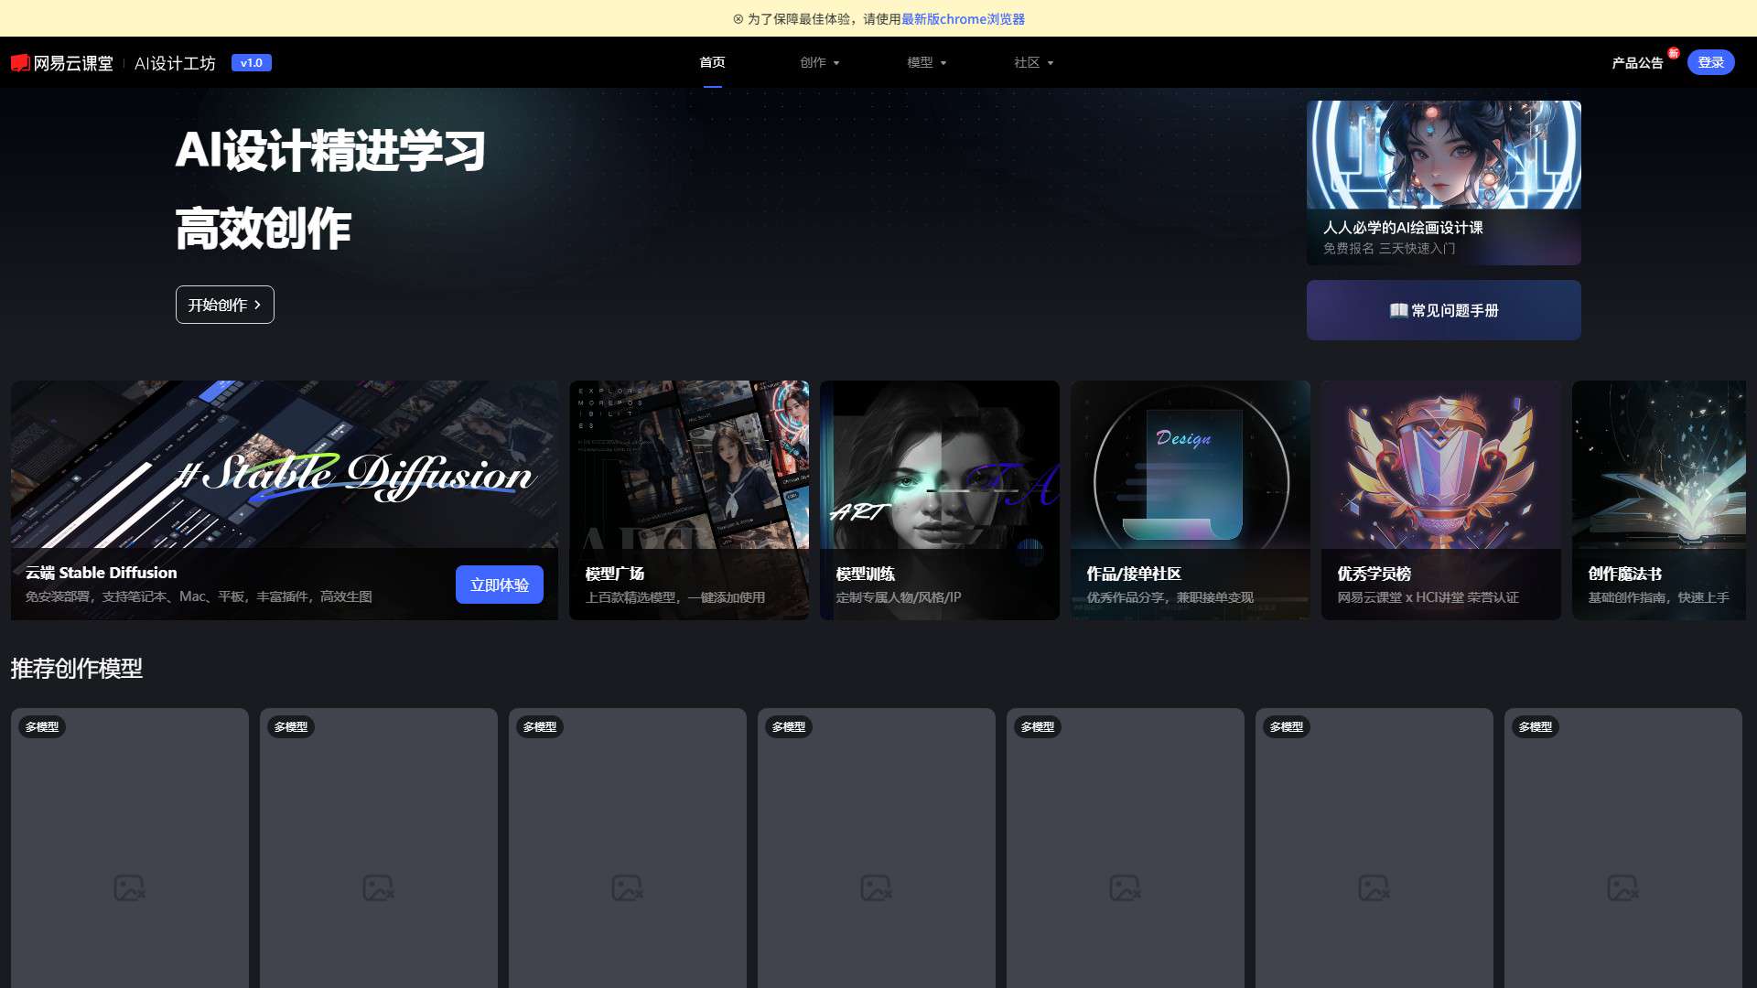Click the 高效创作 headline text
The height and width of the screenshot is (988, 1757).
264,229
